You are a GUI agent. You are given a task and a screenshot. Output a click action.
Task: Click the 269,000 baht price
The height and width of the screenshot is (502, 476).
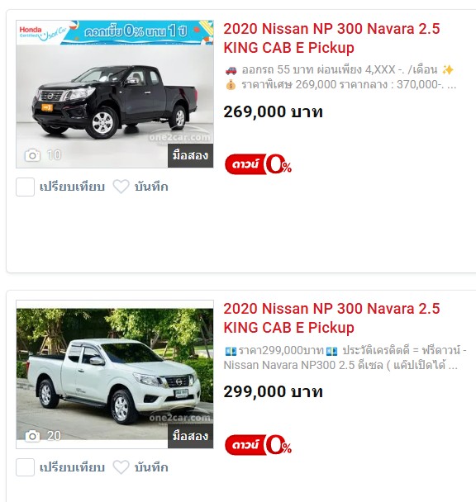coord(273,112)
